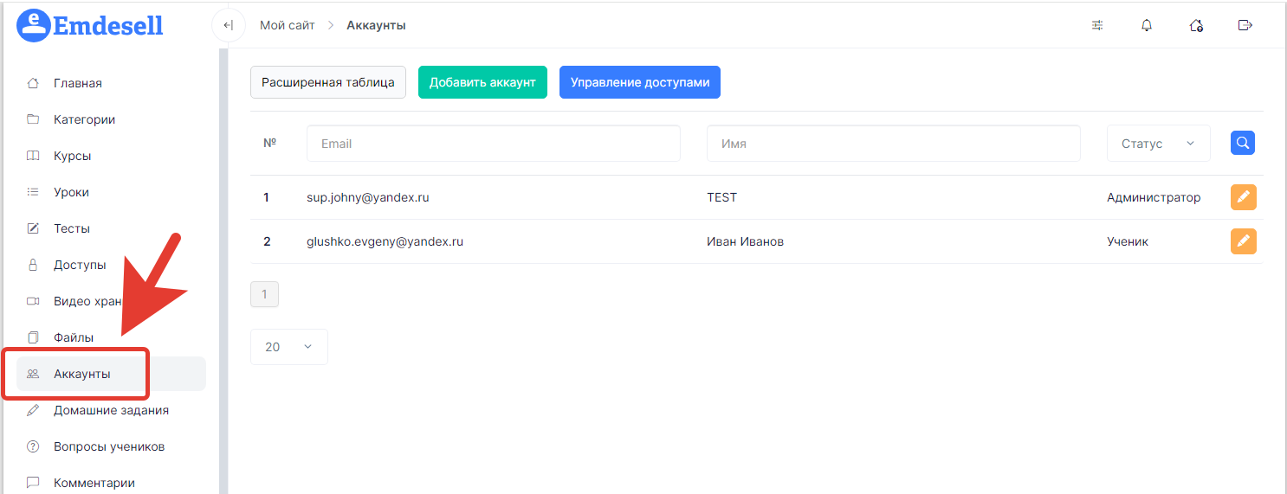Go to Курсы in the sidebar
1287x494 pixels.
click(x=72, y=156)
